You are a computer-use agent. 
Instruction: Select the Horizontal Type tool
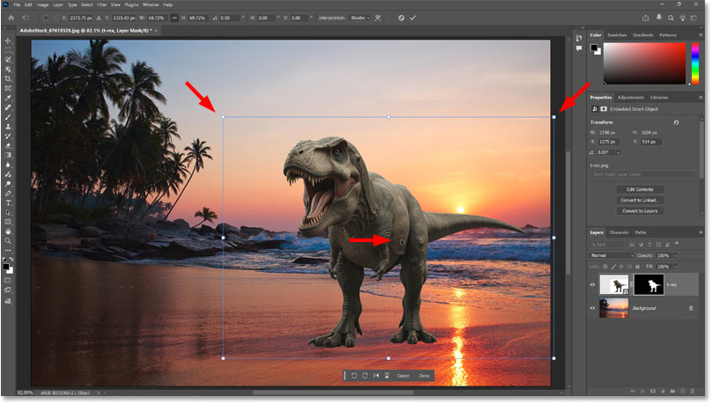coord(8,203)
